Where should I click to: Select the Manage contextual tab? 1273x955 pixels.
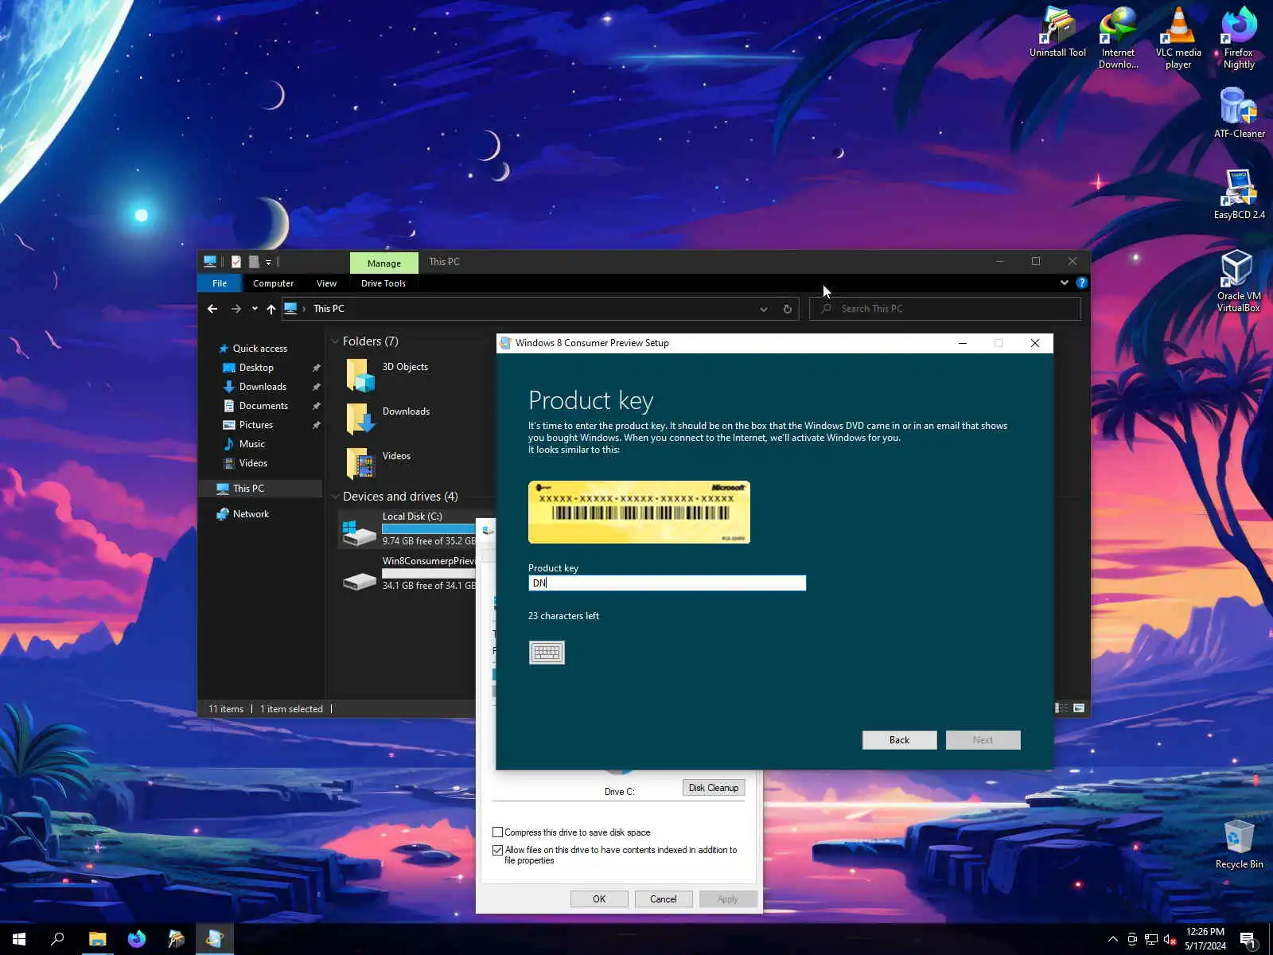384,263
